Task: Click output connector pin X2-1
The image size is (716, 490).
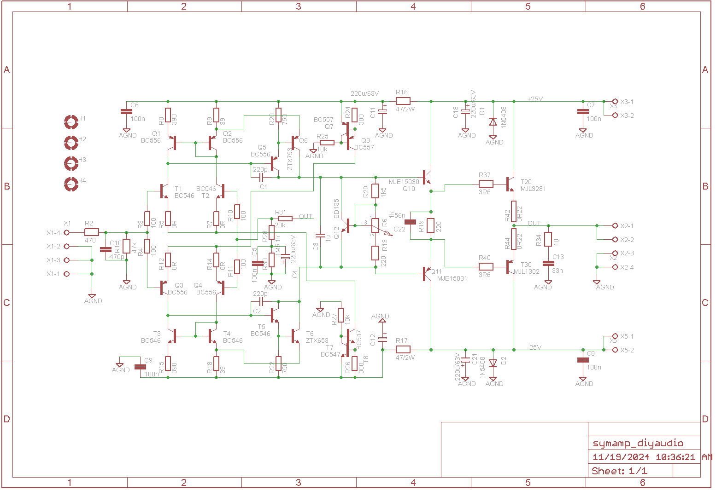Action: click(x=615, y=225)
